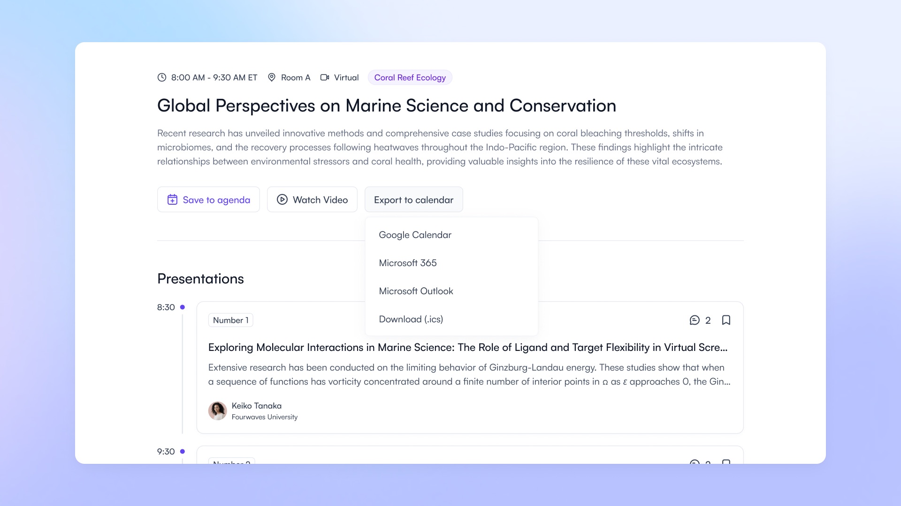Collapse the Export to calendar dropdown
The height and width of the screenshot is (506, 901).
tap(413, 200)
